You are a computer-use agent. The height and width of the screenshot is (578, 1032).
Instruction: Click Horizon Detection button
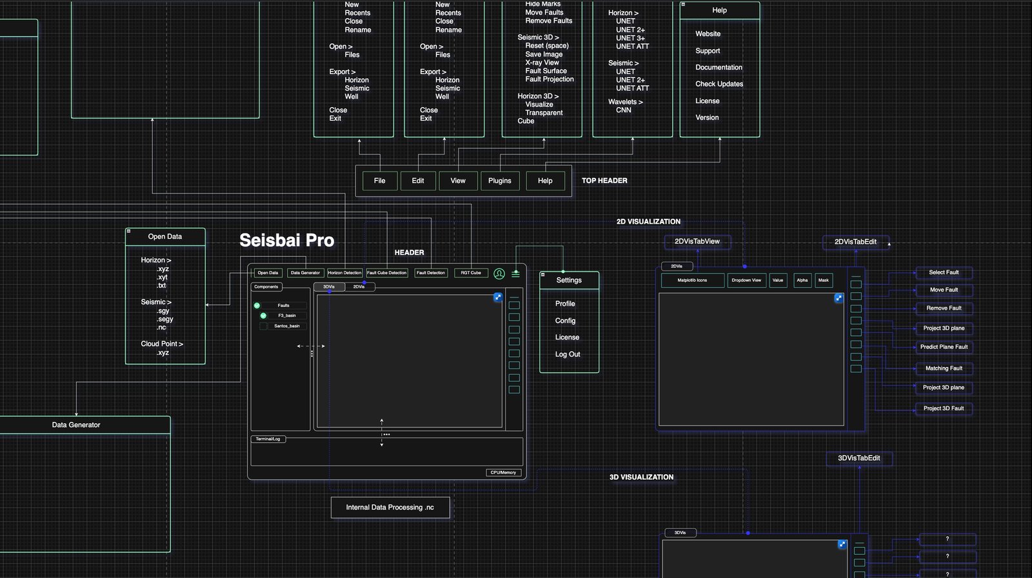[344, 273]
